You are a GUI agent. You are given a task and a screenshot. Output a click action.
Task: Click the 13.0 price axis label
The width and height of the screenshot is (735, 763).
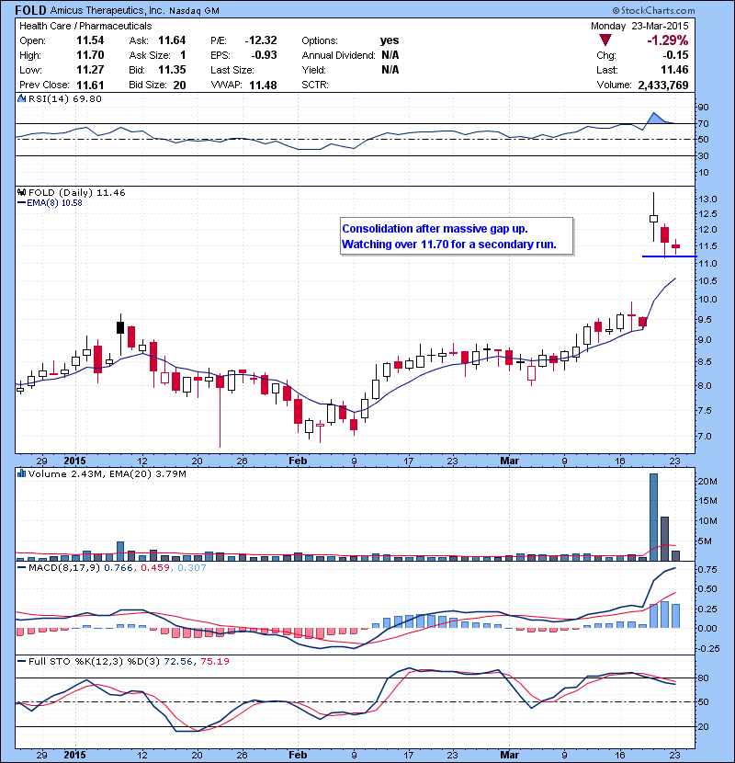[x=707, y=199]
